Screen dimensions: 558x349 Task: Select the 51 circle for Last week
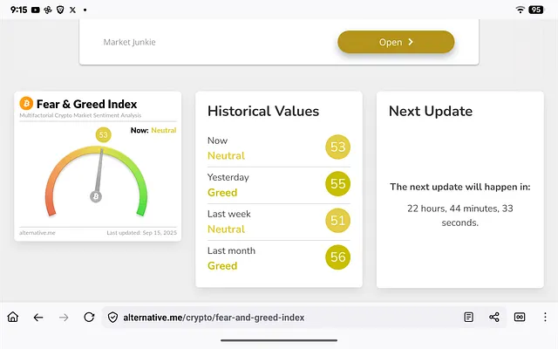pos(337,220)
